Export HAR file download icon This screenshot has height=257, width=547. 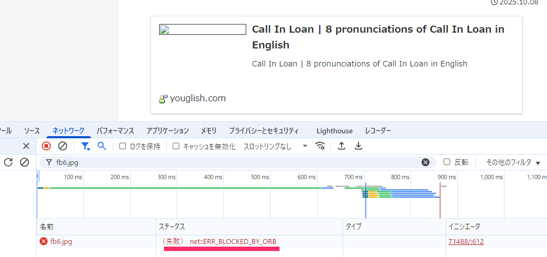[358, 146]
